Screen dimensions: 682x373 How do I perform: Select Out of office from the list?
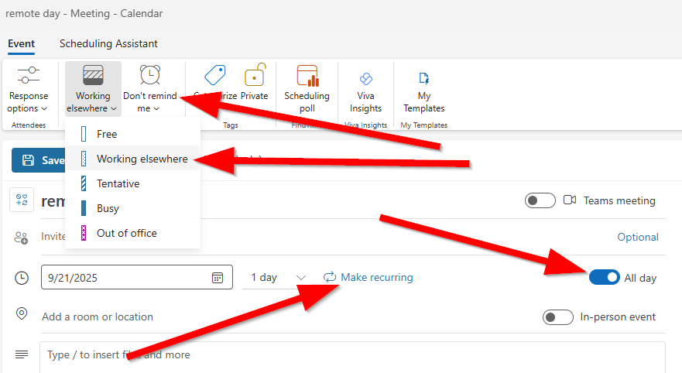point(126,233)
